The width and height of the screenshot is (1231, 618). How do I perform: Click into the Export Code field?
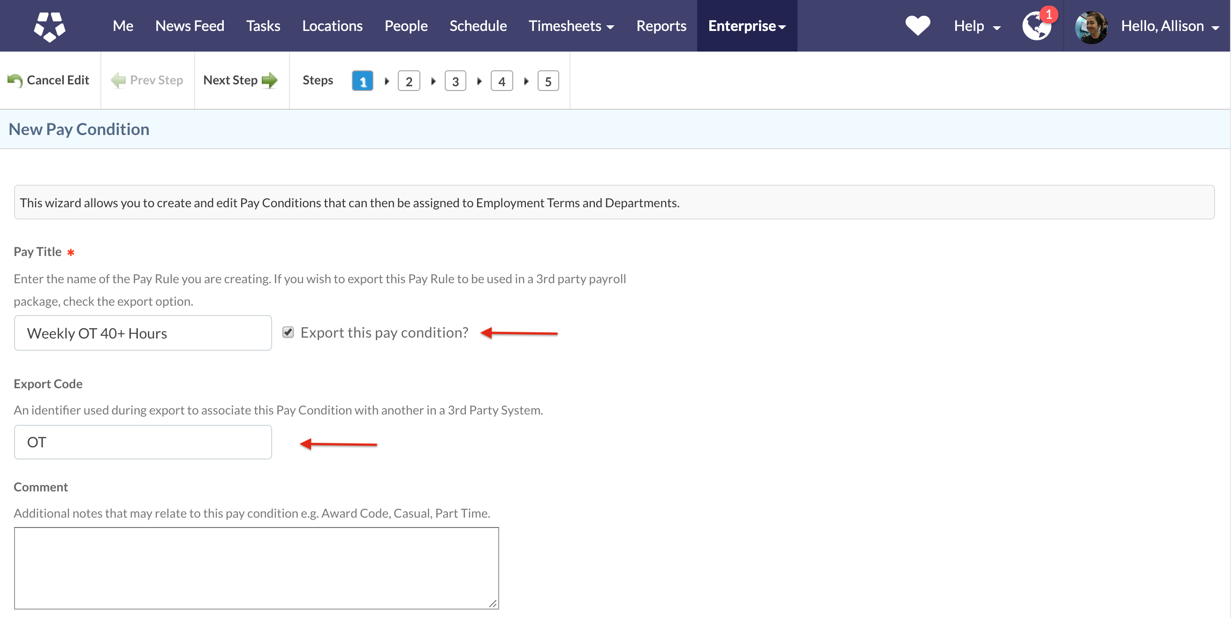(143, 442)
